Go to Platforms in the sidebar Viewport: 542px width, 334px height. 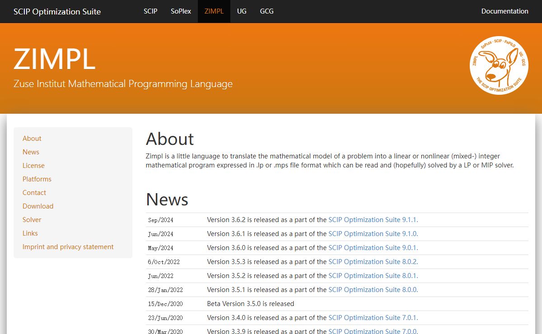(x=37, y=179)
